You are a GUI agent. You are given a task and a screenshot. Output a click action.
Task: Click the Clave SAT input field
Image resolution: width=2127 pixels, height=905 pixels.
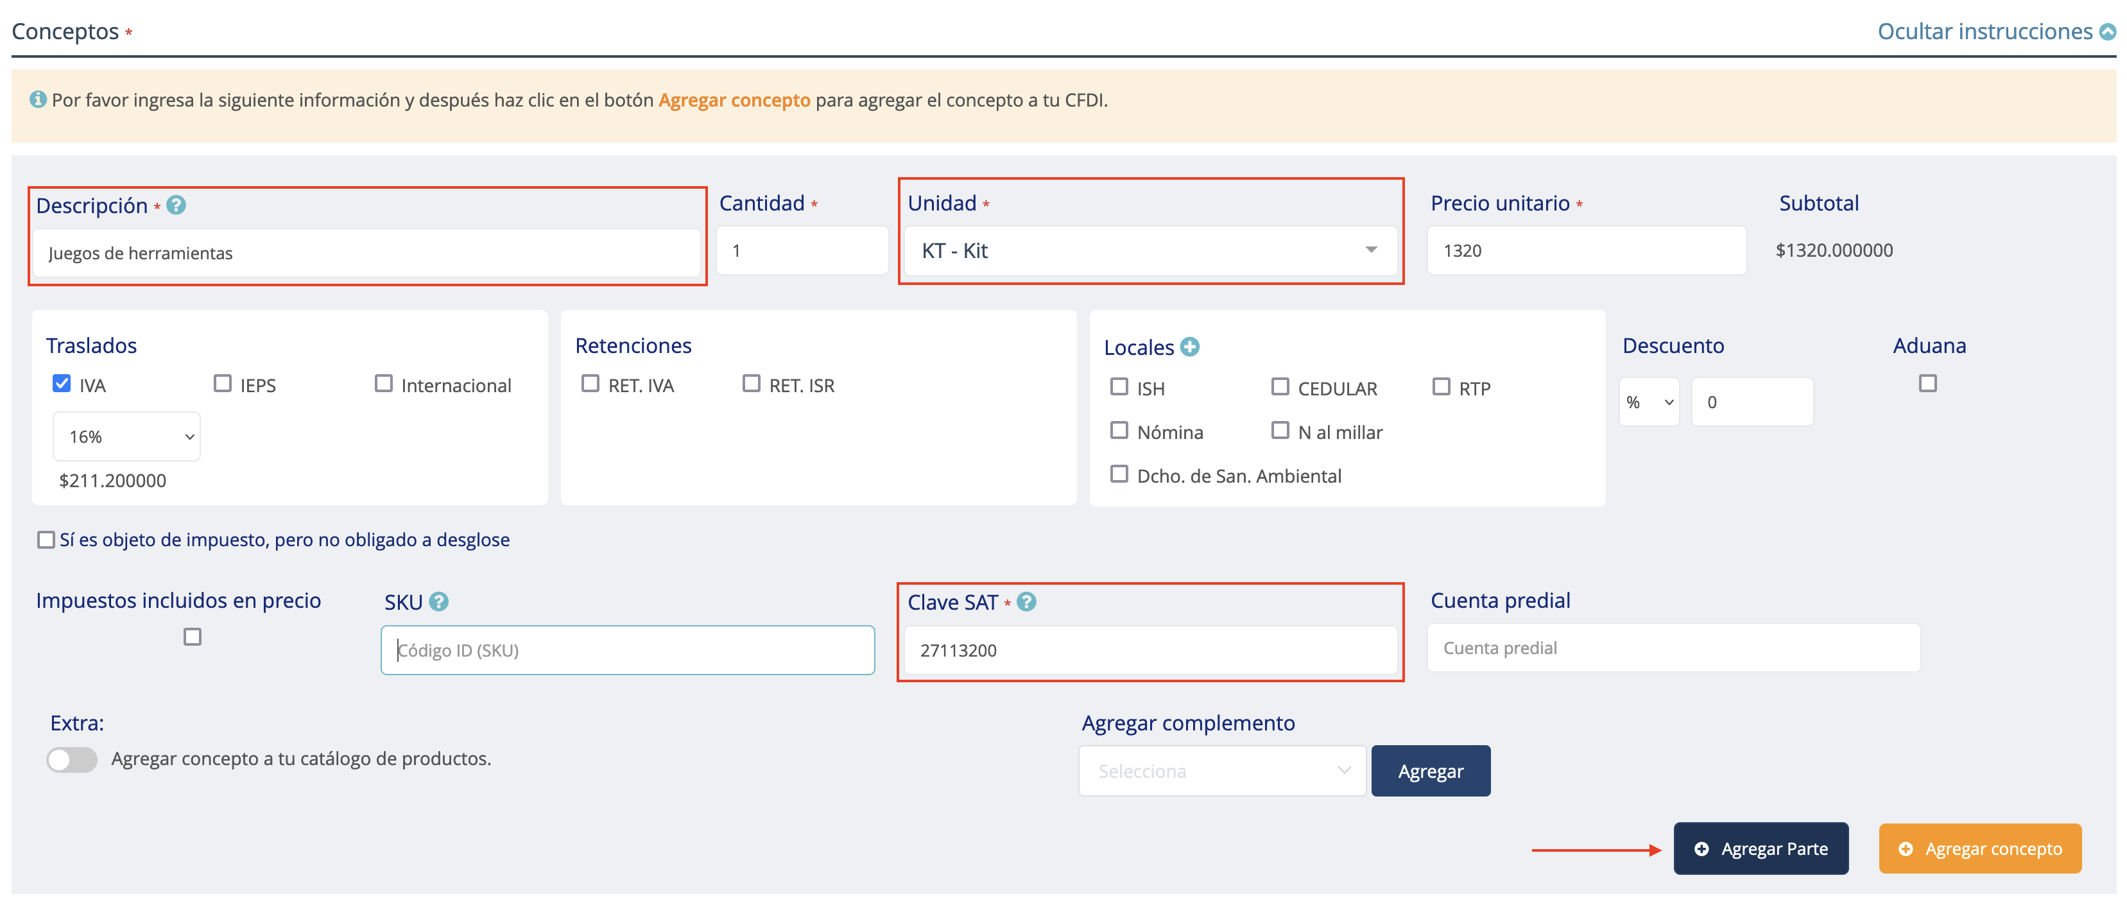coord(1150,650)
